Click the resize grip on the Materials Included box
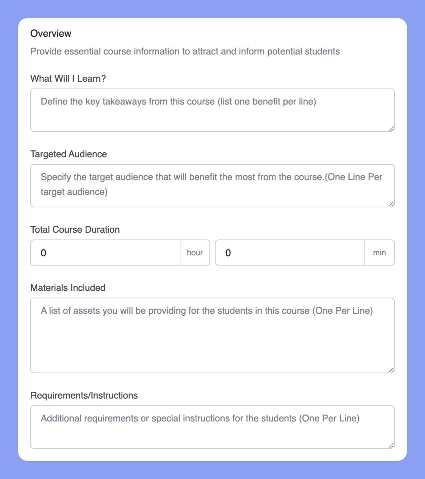Screen dimensions: 425x479 coord(392,370)
